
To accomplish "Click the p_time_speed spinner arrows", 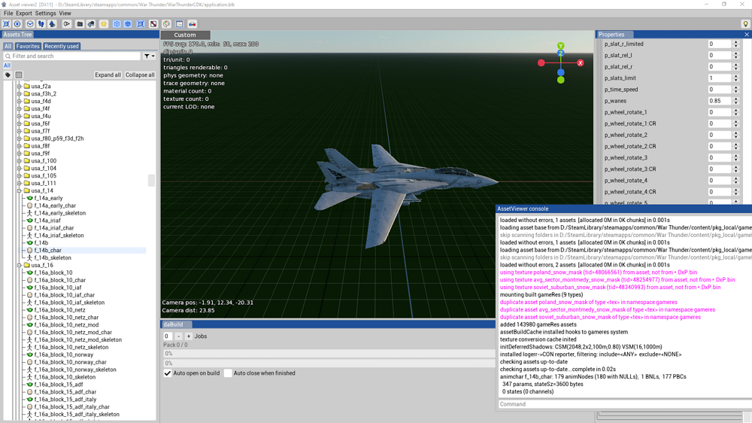I will point(735,90).
